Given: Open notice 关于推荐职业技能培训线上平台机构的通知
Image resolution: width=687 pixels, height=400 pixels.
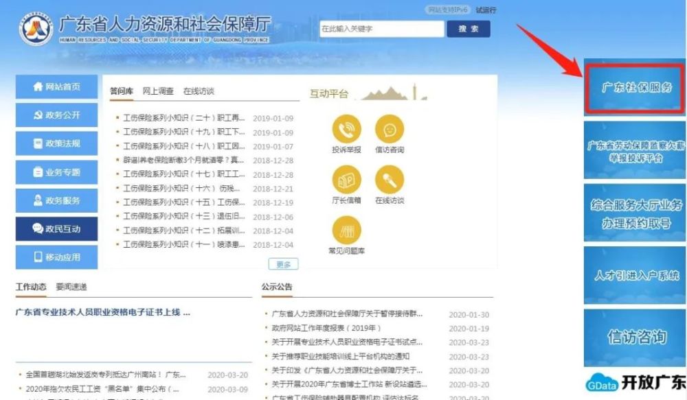Looking at the screenshot, I should point(341,356).
